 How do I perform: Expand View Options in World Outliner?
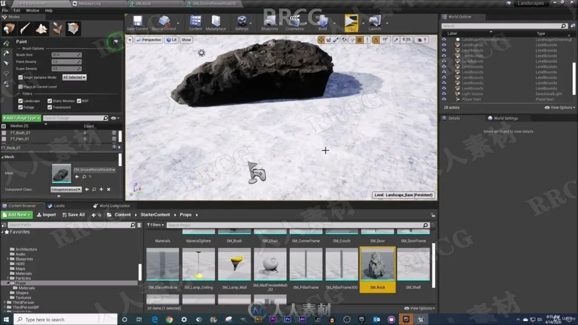[560, 107]
